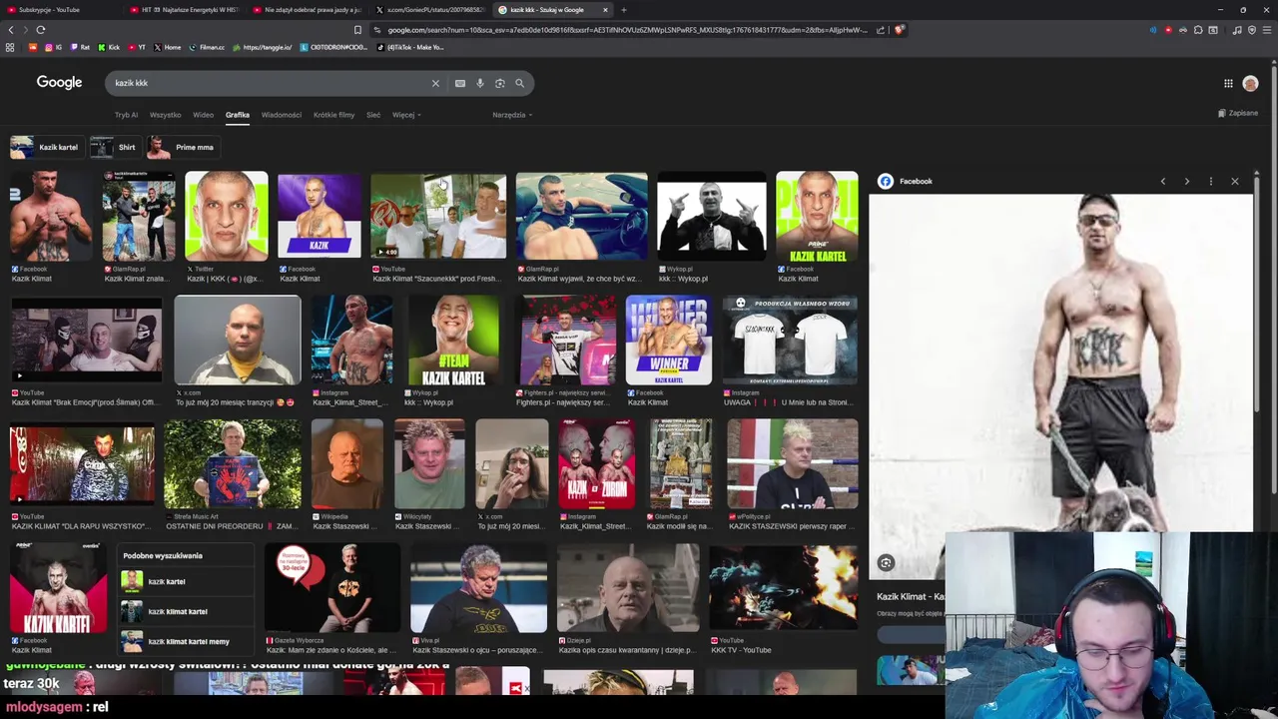Open a new browser tab with plus

click(623, 10)
